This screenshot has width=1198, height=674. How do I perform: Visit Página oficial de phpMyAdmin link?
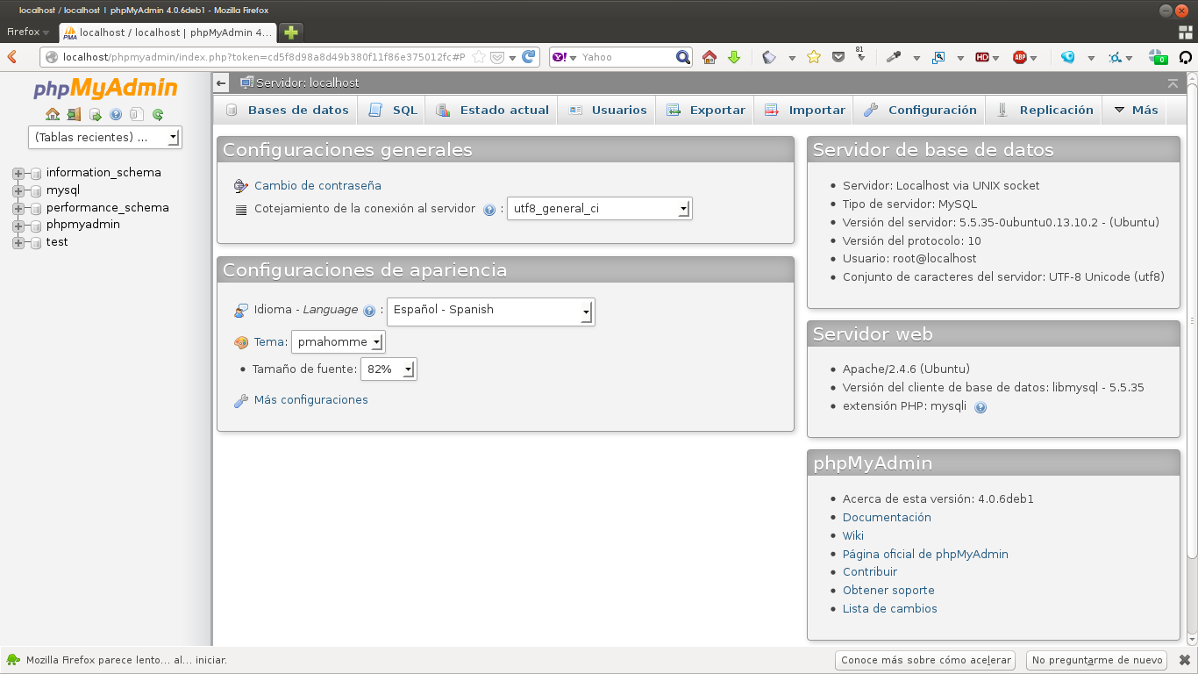pos(925,554)
